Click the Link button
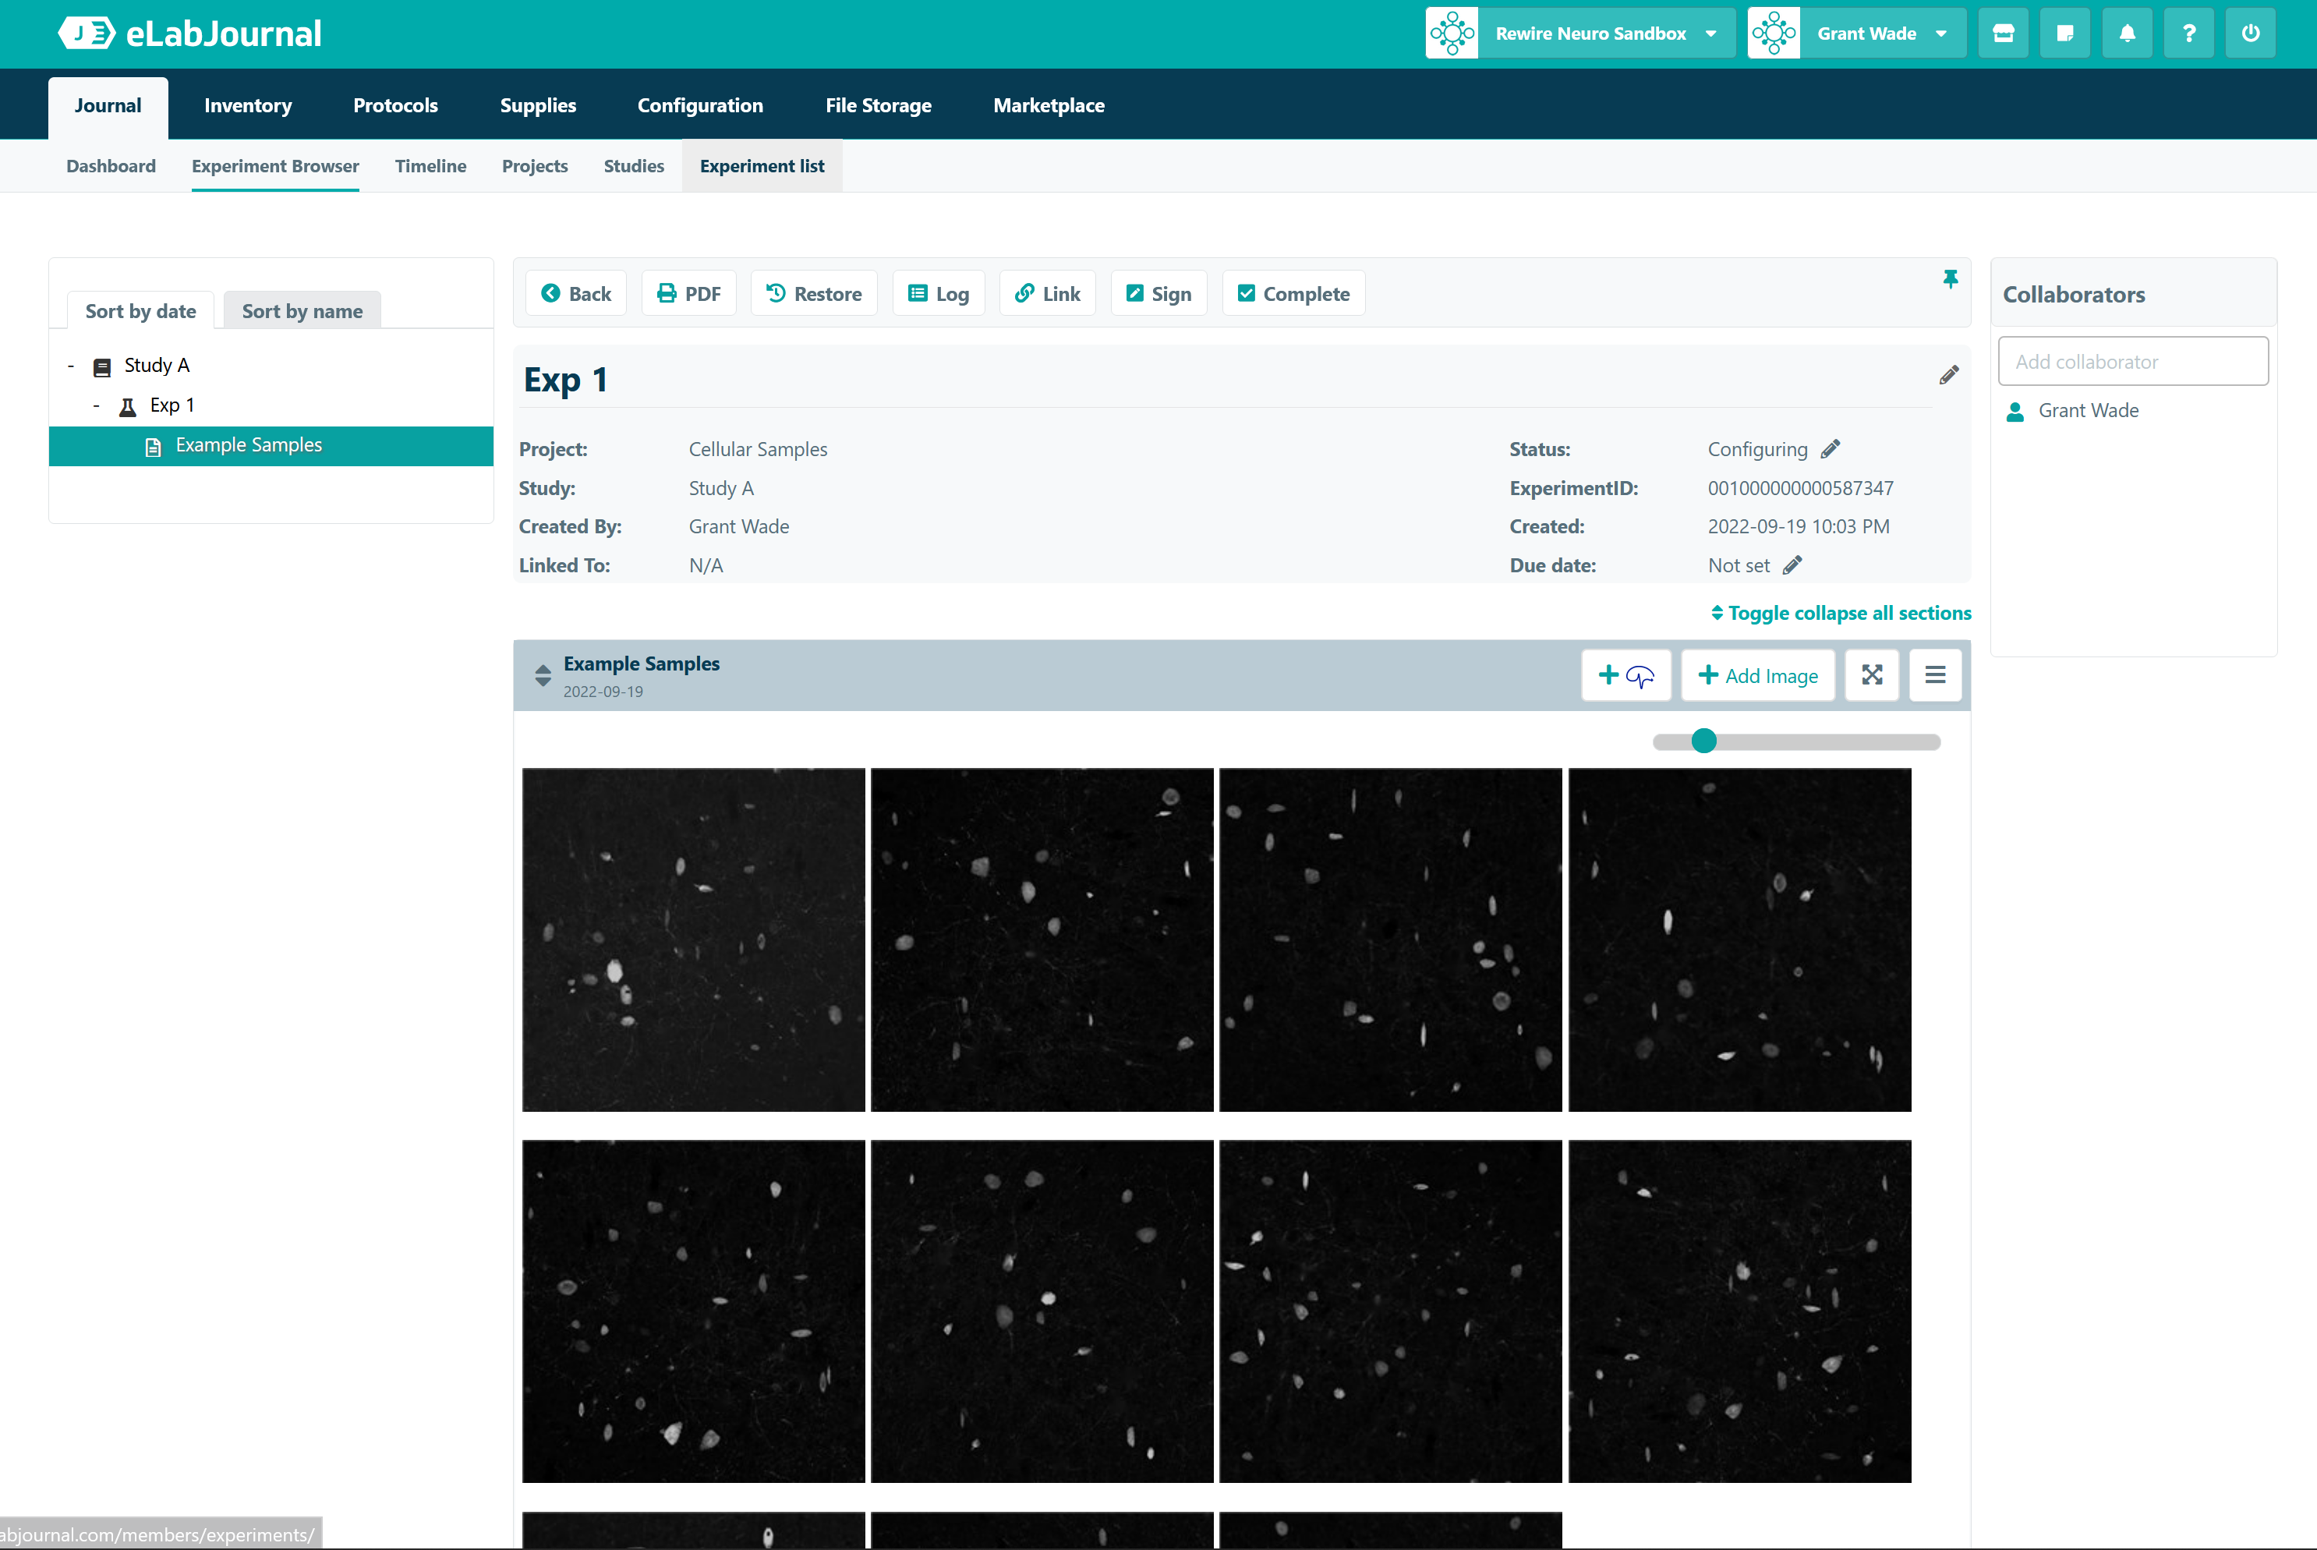The image size is (2317, 1550). click(x=1048, y=294)
